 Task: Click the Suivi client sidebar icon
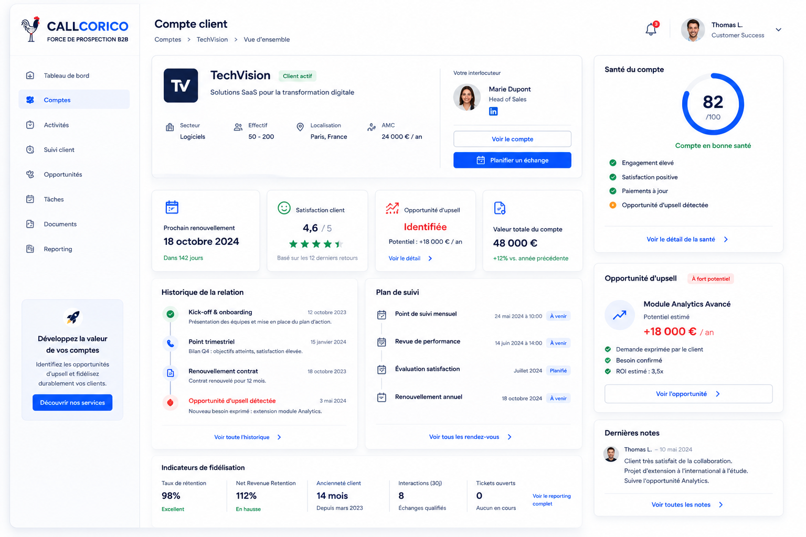(30, 149)
